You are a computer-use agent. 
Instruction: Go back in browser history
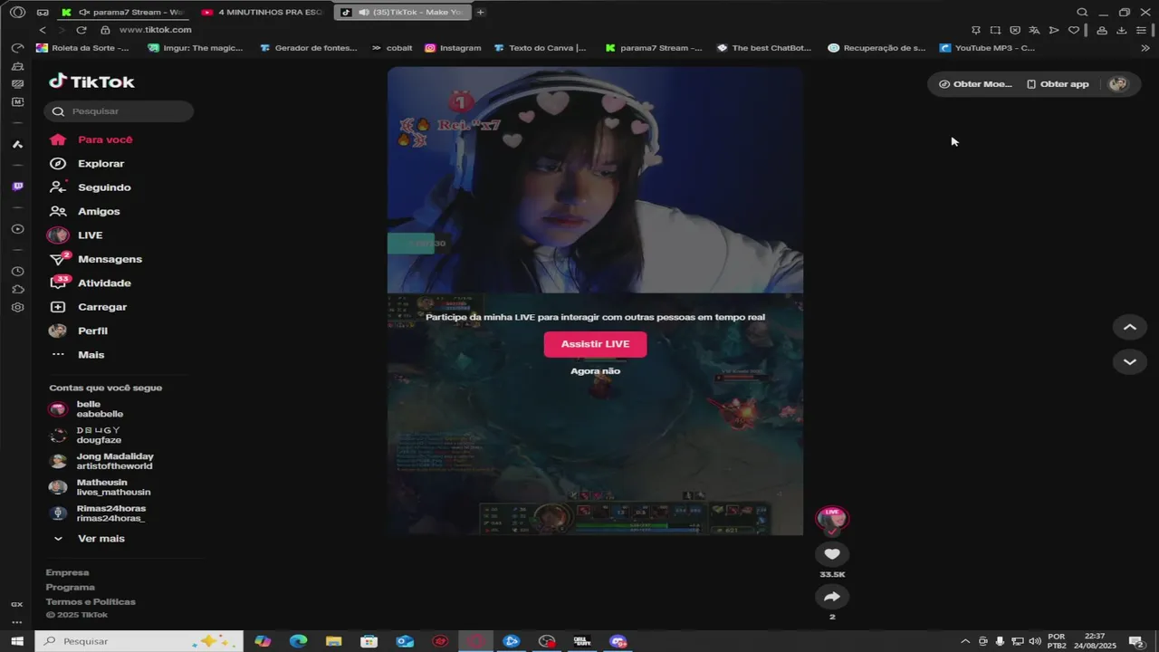pyautogui.click(x=43, y=30)
